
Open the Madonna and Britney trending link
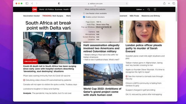tap(151, 16)
